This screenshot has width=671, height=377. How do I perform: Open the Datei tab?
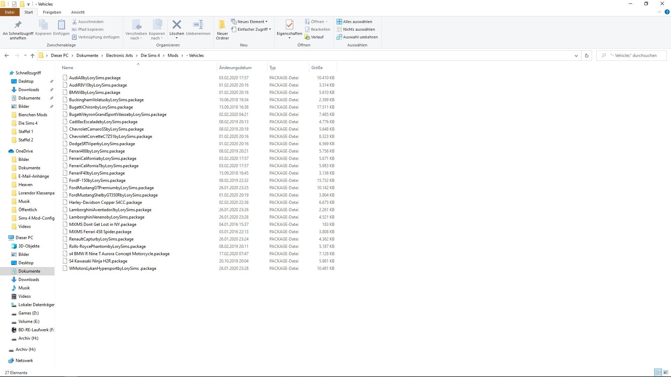coord(9,12)
